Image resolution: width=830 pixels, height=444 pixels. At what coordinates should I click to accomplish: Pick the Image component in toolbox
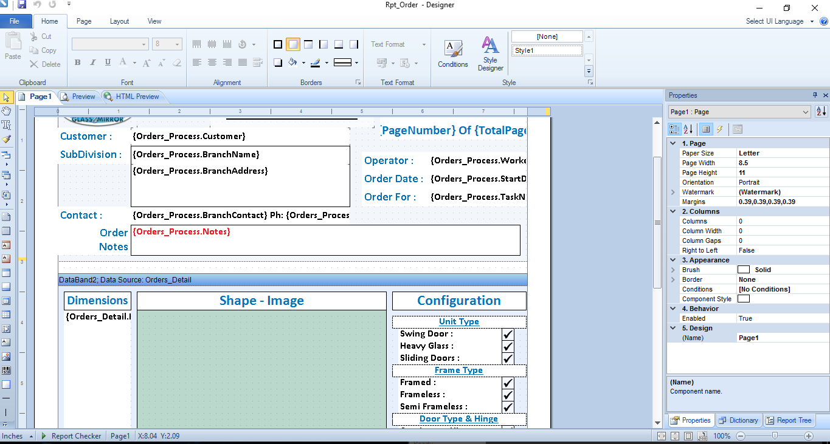coord(6,357)
